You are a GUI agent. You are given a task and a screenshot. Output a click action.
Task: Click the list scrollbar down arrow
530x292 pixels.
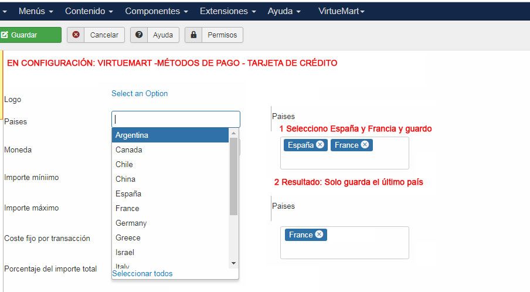point(233,263)
